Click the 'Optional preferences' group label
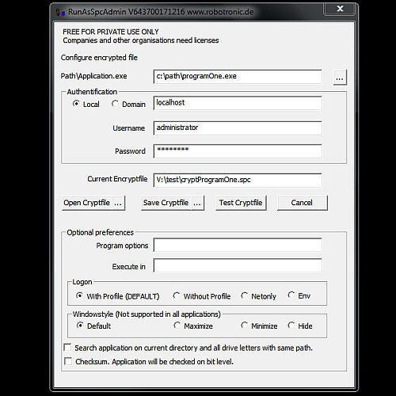 point(101,233)
